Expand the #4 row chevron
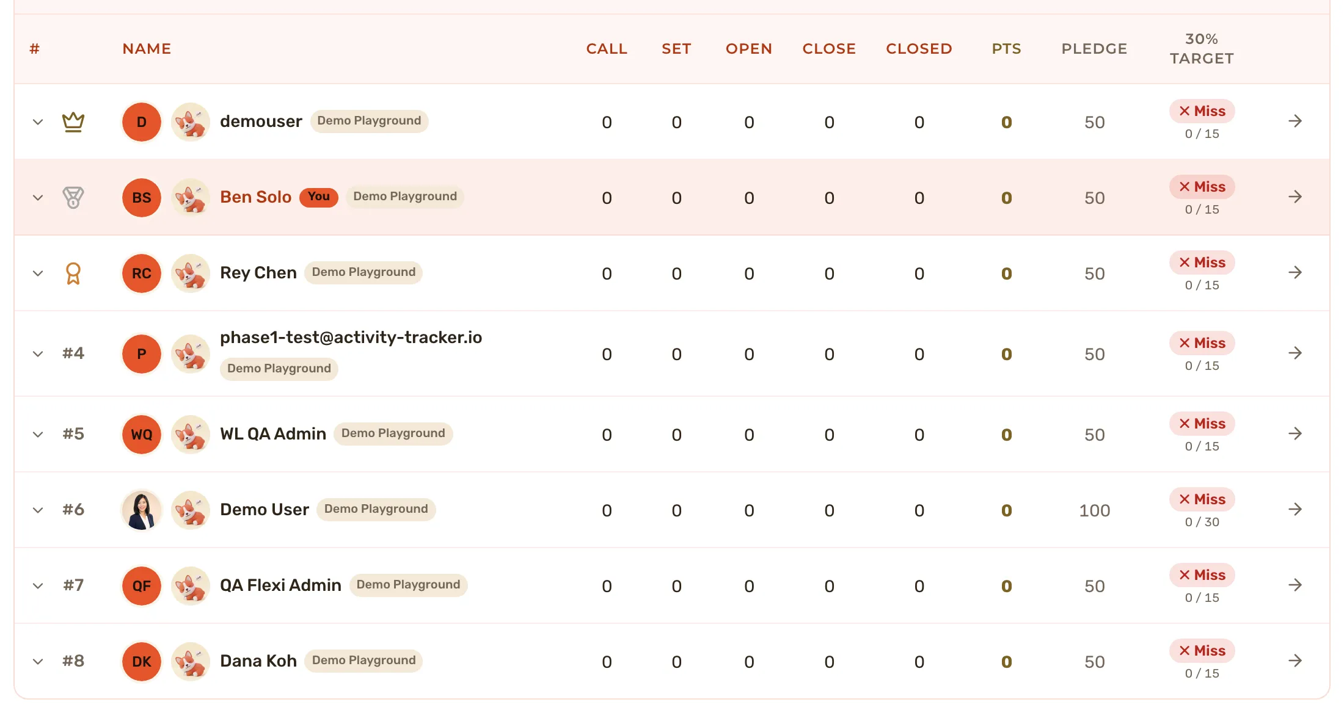This screenshot has height=713, width=1344. tap(38, 354)
